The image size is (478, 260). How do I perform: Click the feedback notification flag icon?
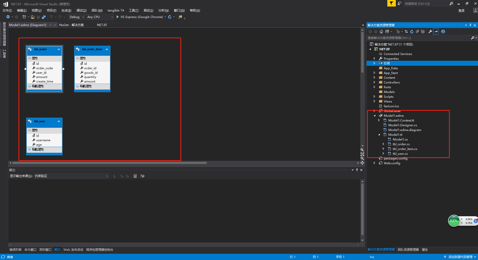391,3
